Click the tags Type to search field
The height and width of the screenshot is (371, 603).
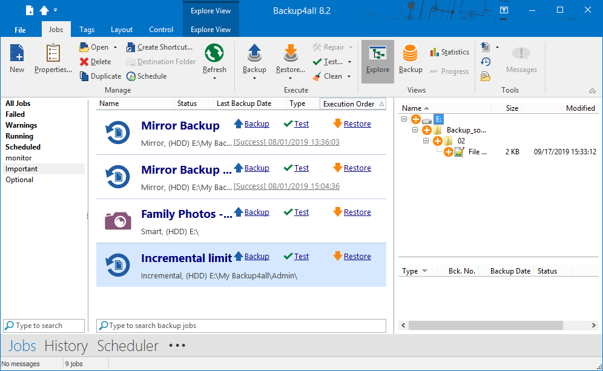[x=44, y=326]
